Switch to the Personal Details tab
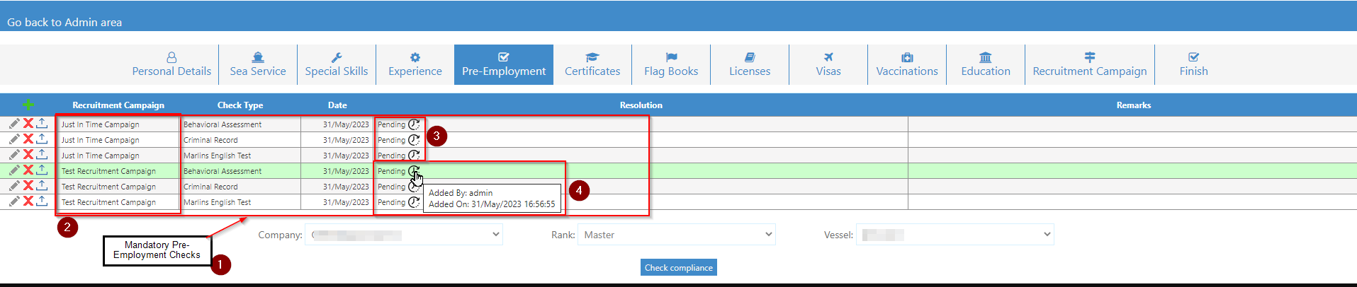Image resolution: width=1357 pixels, height=287 pixels. (x=171, y=64)
